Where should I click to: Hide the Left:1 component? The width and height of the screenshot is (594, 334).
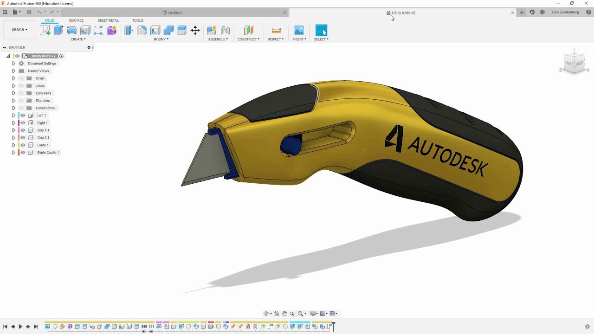[23, 116]
